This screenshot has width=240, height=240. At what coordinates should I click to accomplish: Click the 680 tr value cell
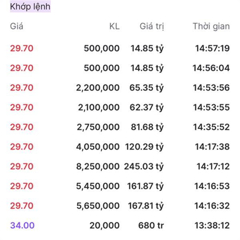[x=151, y=225]
